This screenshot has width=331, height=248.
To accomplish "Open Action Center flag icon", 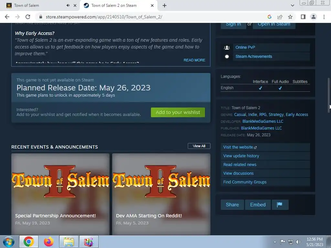I will pyautogui.click(x=283, y=242).
